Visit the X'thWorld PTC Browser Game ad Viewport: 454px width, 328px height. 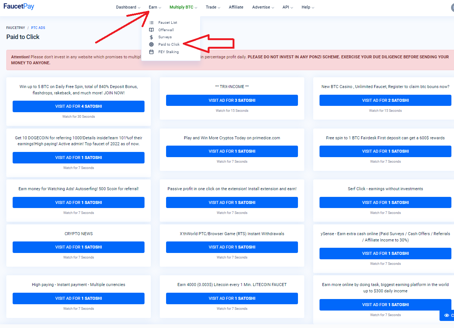pyautogui.click(x=232, y=247)
